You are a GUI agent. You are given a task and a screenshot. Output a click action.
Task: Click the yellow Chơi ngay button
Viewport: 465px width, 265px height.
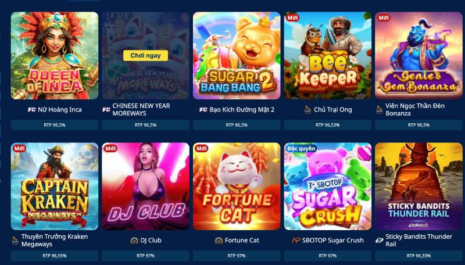[146, 55]
